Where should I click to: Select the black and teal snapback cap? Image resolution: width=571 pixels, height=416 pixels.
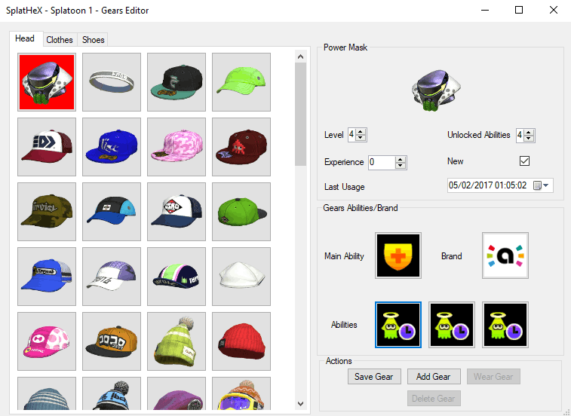[177, 82]
